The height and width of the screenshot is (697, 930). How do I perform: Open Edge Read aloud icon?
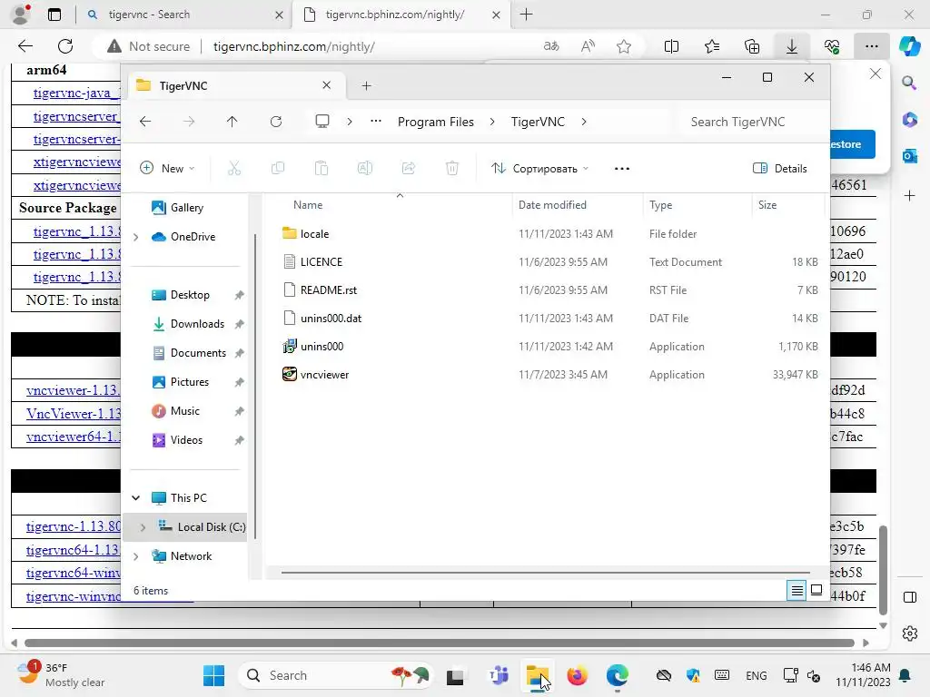click(588, 46)
